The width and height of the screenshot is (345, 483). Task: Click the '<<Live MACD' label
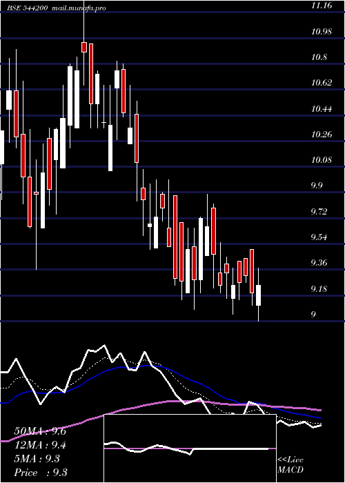pos(290,465)
